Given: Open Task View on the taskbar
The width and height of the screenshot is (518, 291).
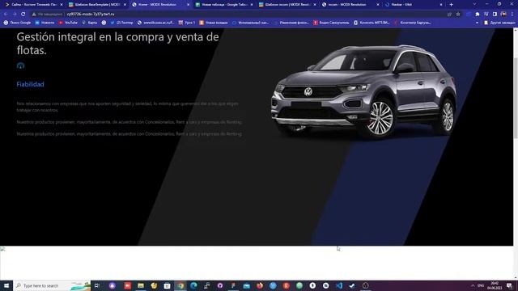Looking at the screenshot, I should (97, 285).
